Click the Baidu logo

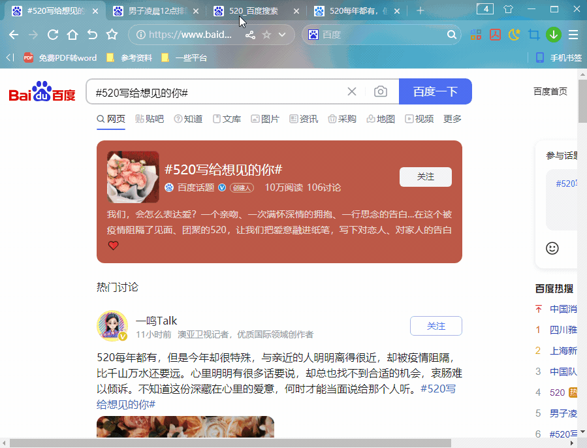pos(42,91)
